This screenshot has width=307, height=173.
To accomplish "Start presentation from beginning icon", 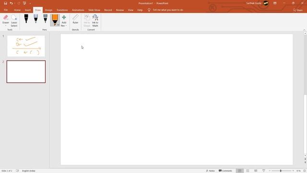I will 24,3.
